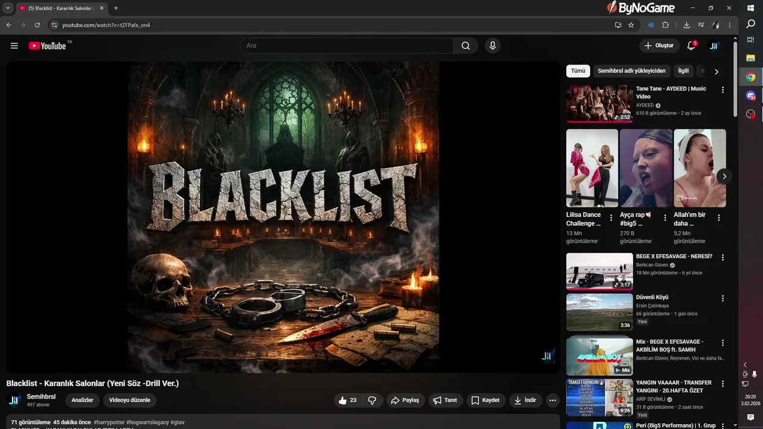Reload the page

37,25
